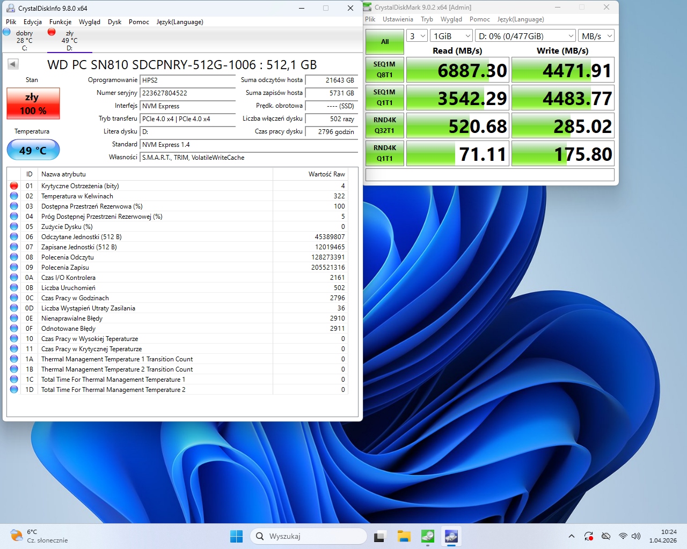Open the 1GiB test size dropdown
Screen dimensions: 687x549
click(x=451, y=36)
